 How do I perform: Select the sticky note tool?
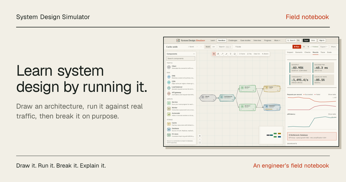point(235,54)
